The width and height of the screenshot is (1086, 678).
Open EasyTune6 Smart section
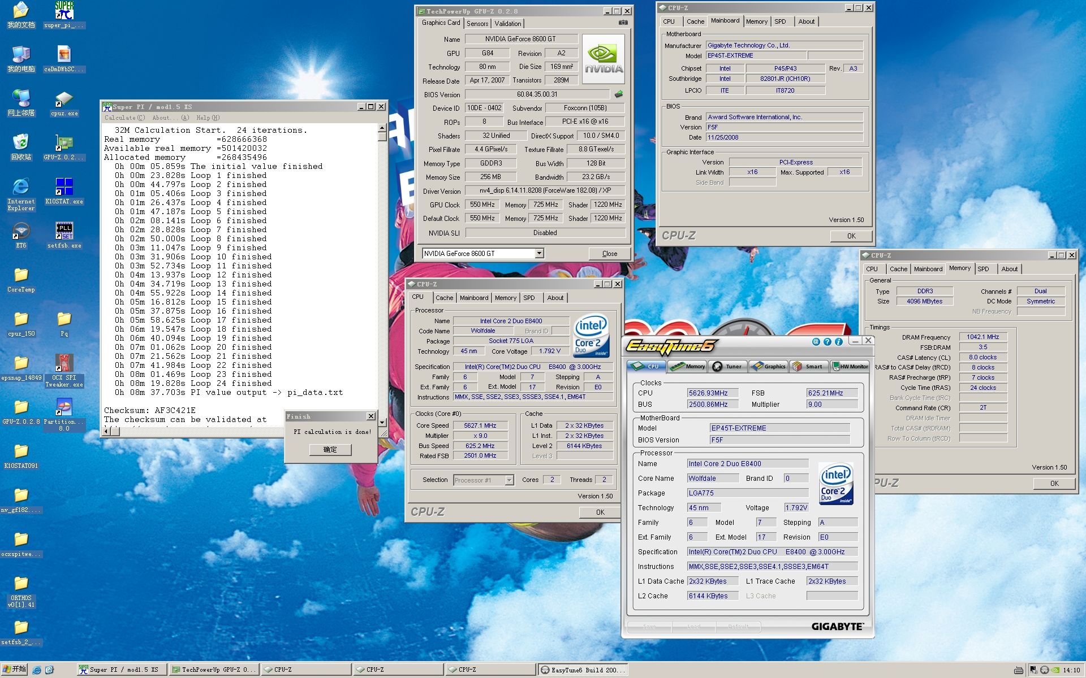click(809, 366)
